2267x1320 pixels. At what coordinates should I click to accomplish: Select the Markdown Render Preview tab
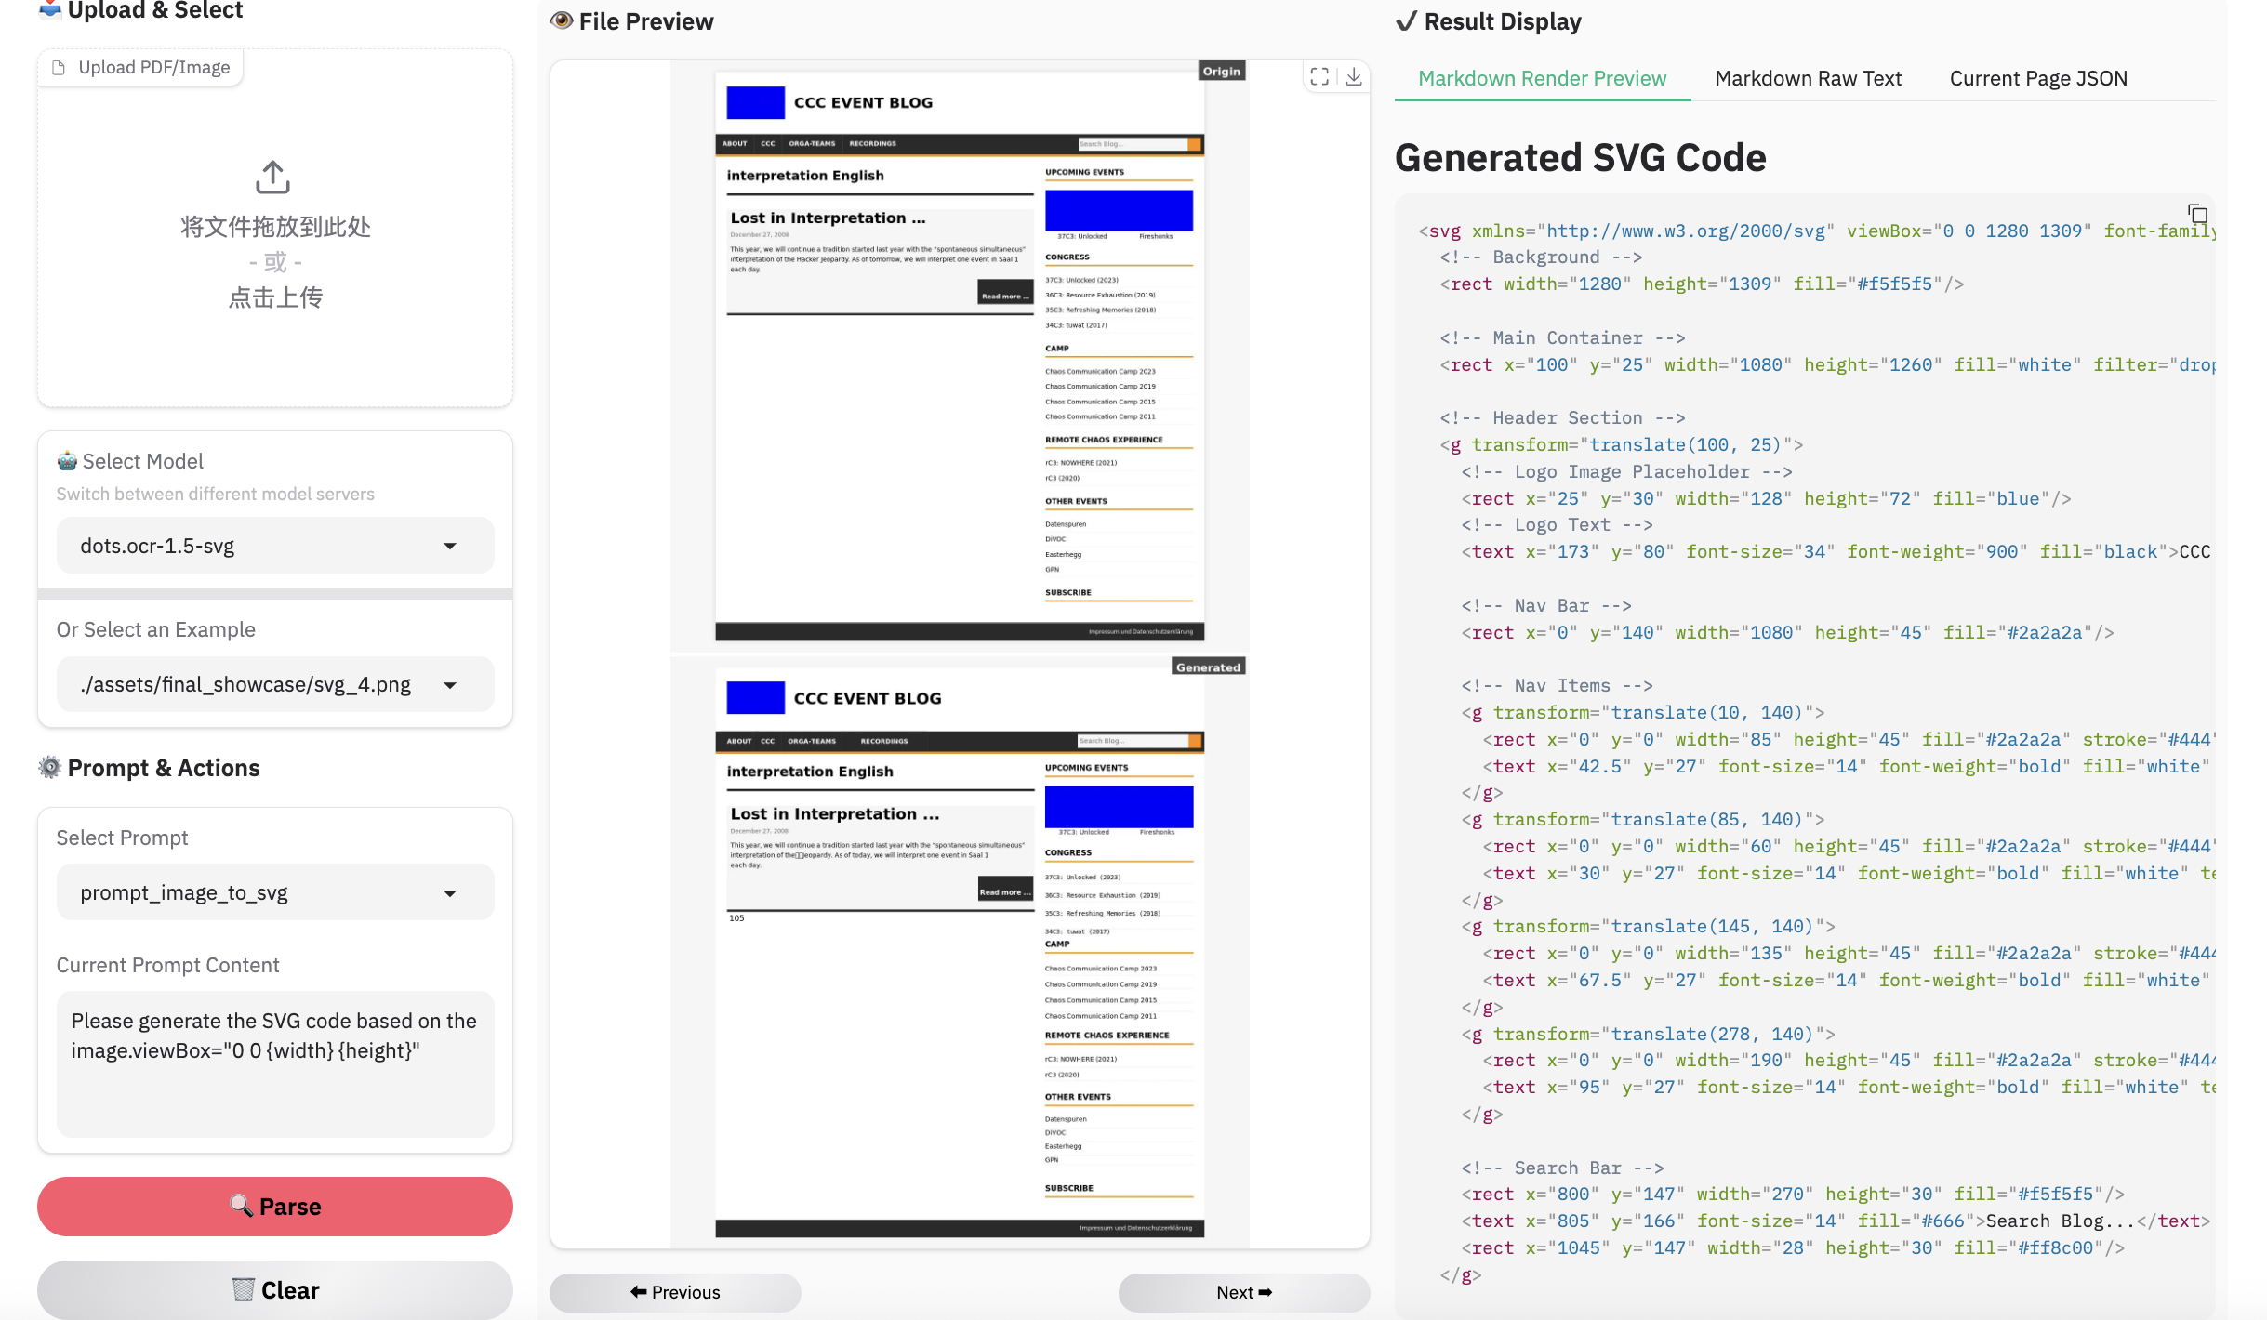[x=1542, y=78]
